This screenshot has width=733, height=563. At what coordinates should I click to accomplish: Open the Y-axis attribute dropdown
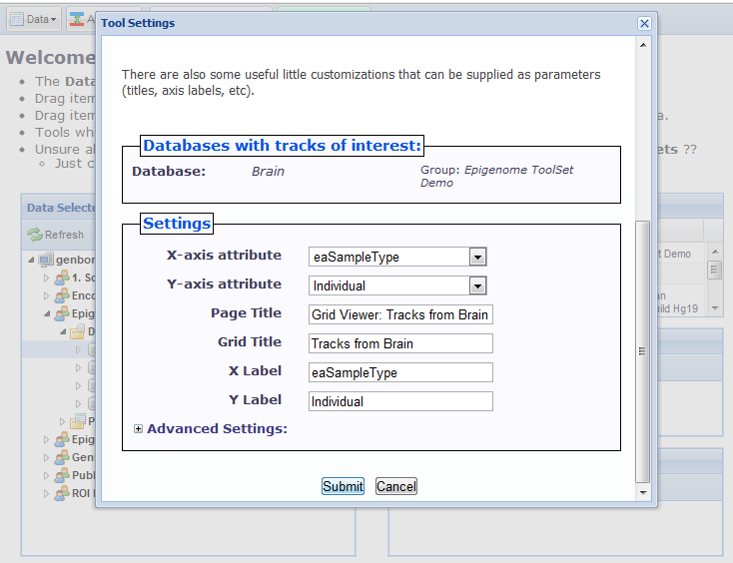477,285
